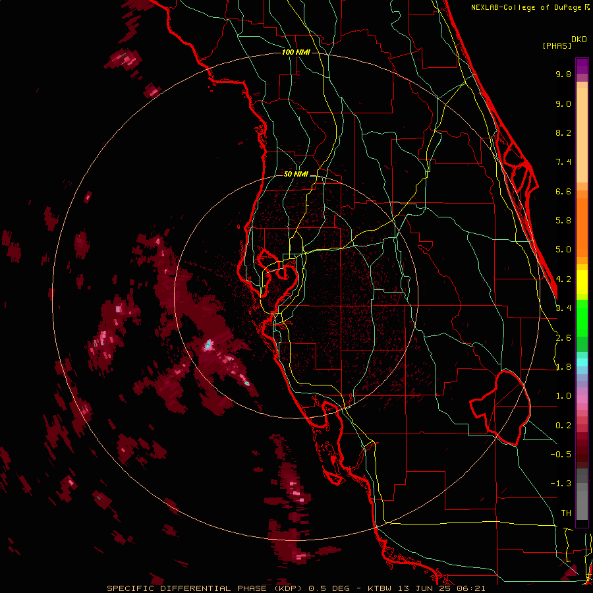Click the -0.5 value on the color scale
Screen dimensions: 593x593
pos(561,455)
